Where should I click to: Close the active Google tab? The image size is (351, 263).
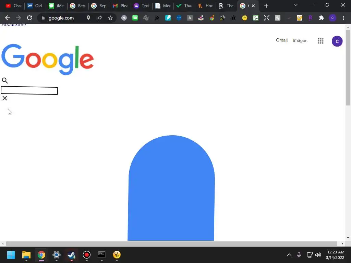tap(253, 6)
